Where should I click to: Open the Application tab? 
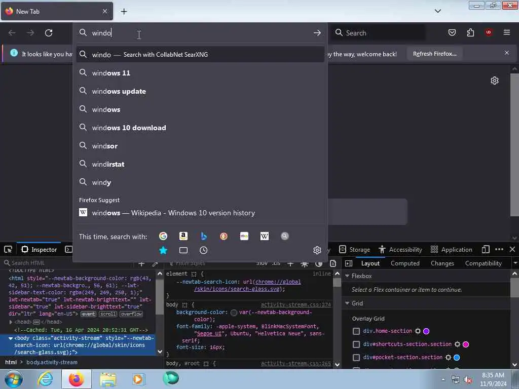(451, 249)
